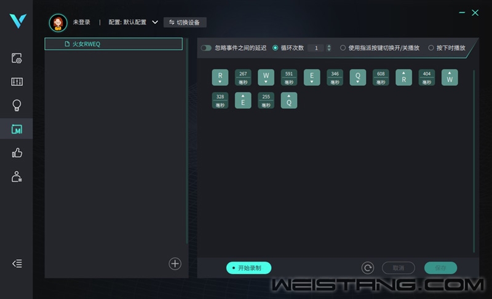This screenshot has width=492, height=299.
Task: Select the 使用指派按键切换开/关播放 radio option
Action: tap(343, 48)
